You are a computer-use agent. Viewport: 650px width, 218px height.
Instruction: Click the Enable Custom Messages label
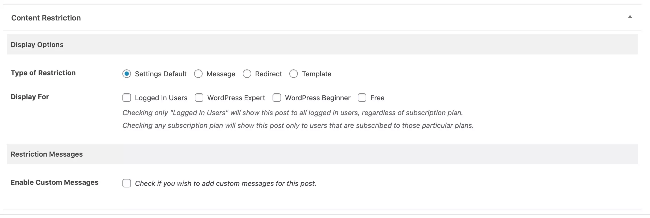tap(55, 182)
